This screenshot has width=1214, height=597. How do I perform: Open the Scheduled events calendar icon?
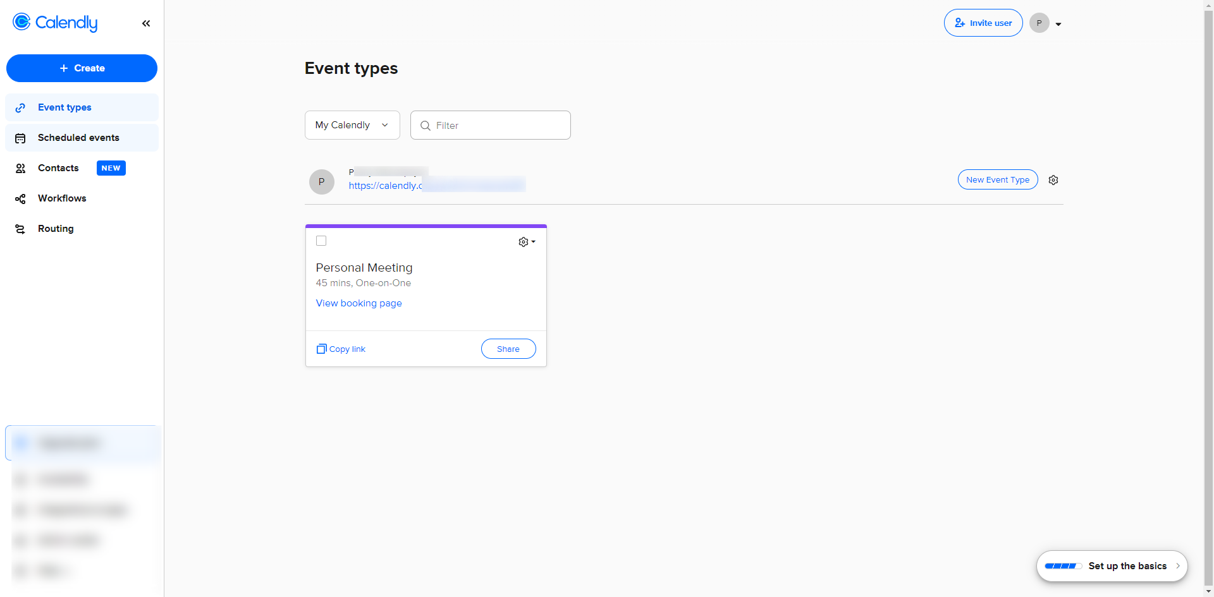20,138
